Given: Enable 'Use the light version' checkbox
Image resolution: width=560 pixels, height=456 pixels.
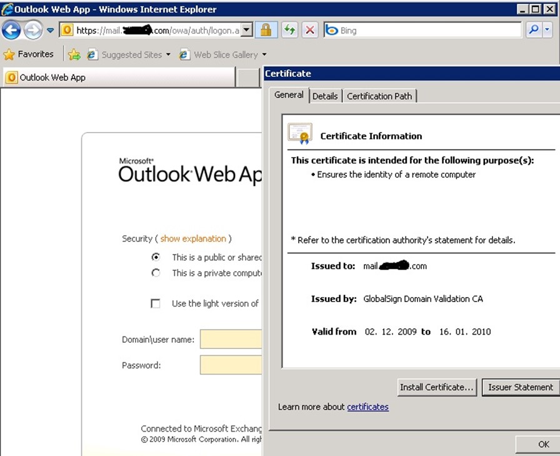Looking at the screenshot, I should [156, 303].
